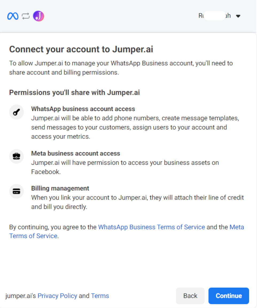The height and width of the screenshot is (308, 257).
Task: Click the key icon beside WhatsApp business account access
Action: click(16, 112)
